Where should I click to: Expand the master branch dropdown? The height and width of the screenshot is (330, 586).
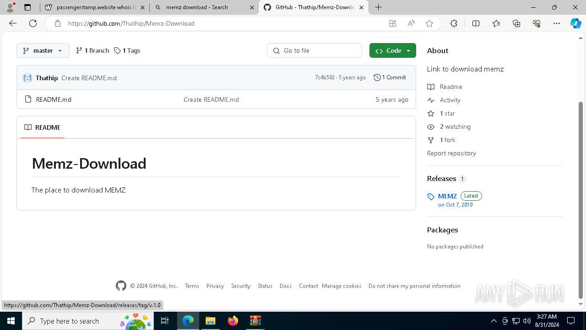point(43,50)
